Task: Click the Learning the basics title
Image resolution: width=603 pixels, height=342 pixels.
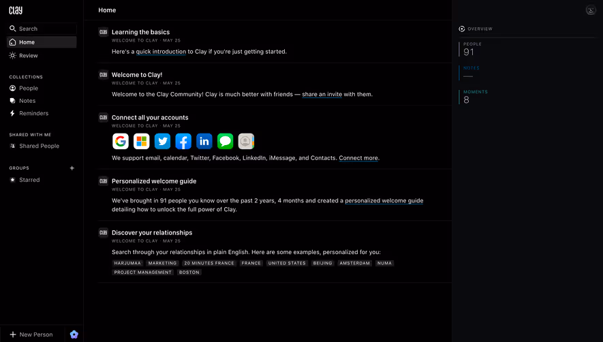Action: (x=141, y=32)
